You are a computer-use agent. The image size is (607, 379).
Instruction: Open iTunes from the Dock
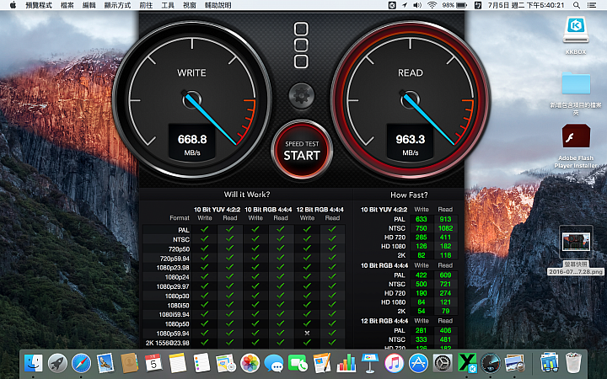(394, 363)
